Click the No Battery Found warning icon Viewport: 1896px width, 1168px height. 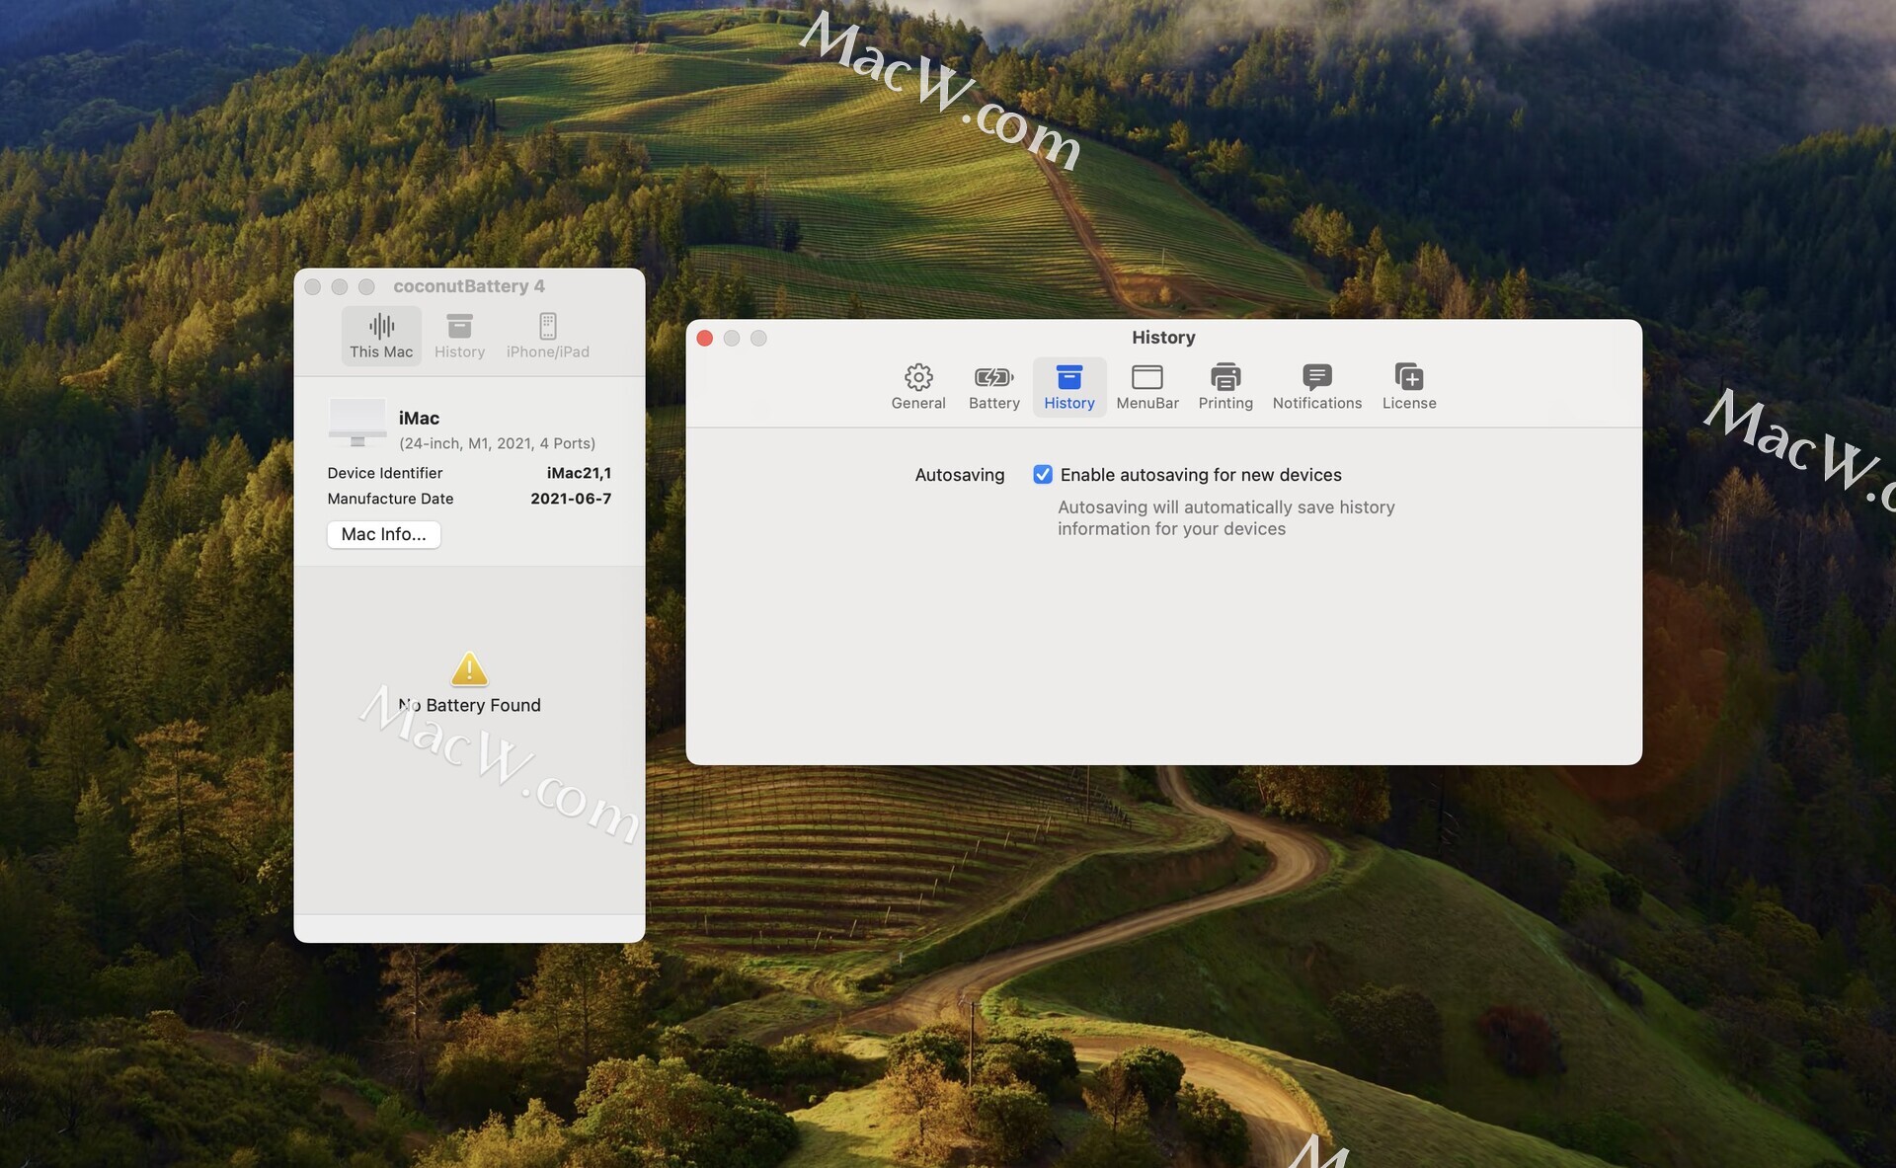(469, 668)
